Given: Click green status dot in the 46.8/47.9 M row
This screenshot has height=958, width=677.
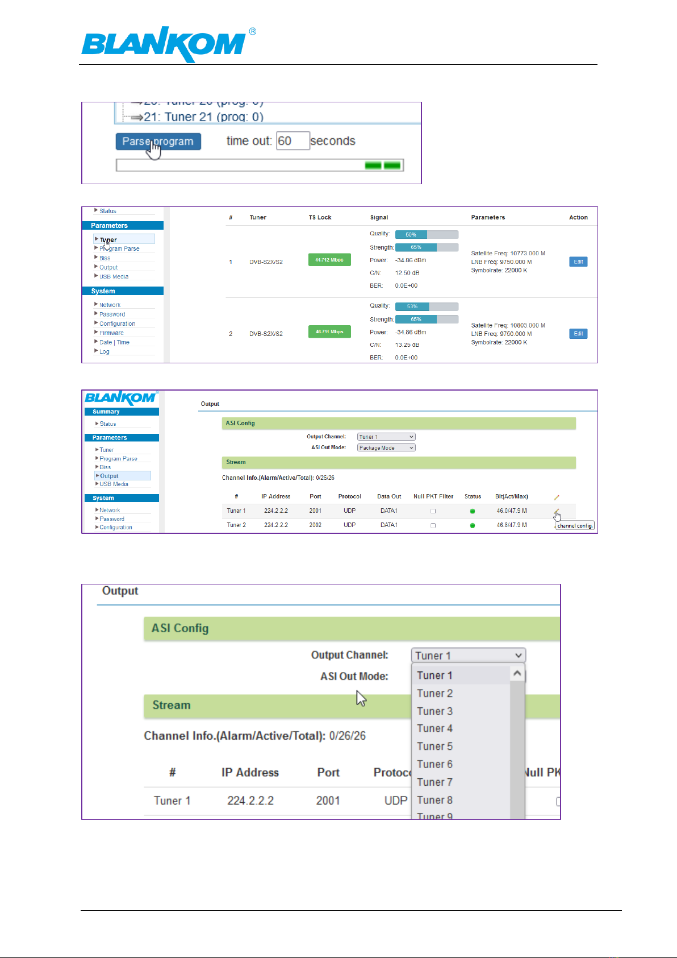Looking at the screenshot, I should pyautogui.click(x=473, y=525).
